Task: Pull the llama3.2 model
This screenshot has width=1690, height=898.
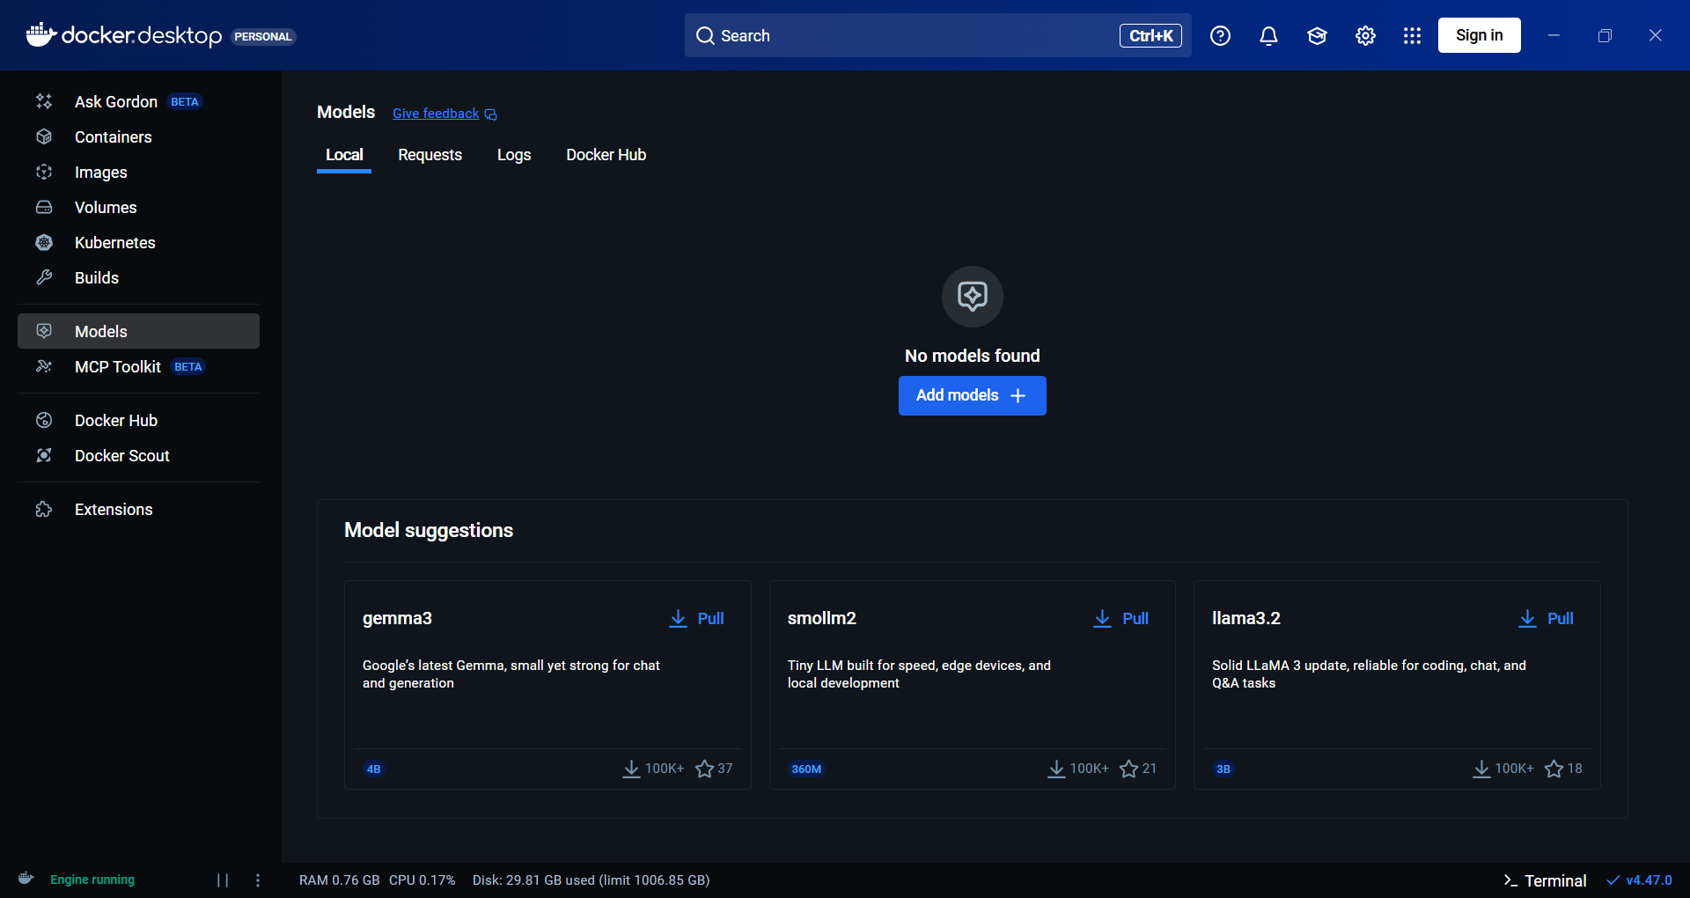Action: (x=1547, y=618)
